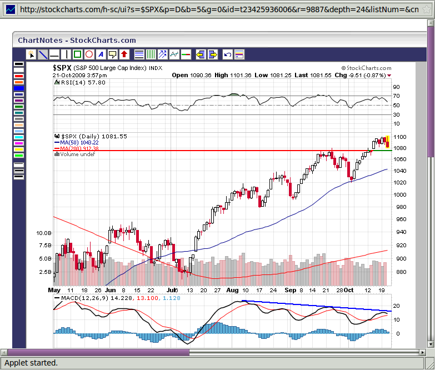This screenshot has height=370, width=435.
Task: Choose the callout speech bubble tool
Action: coord(113,54)
